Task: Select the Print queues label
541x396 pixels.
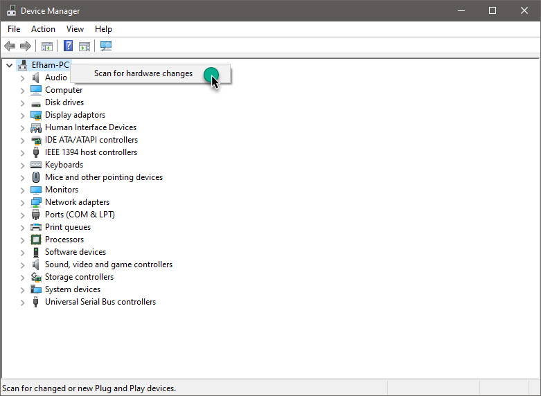Action: point(68,227)
